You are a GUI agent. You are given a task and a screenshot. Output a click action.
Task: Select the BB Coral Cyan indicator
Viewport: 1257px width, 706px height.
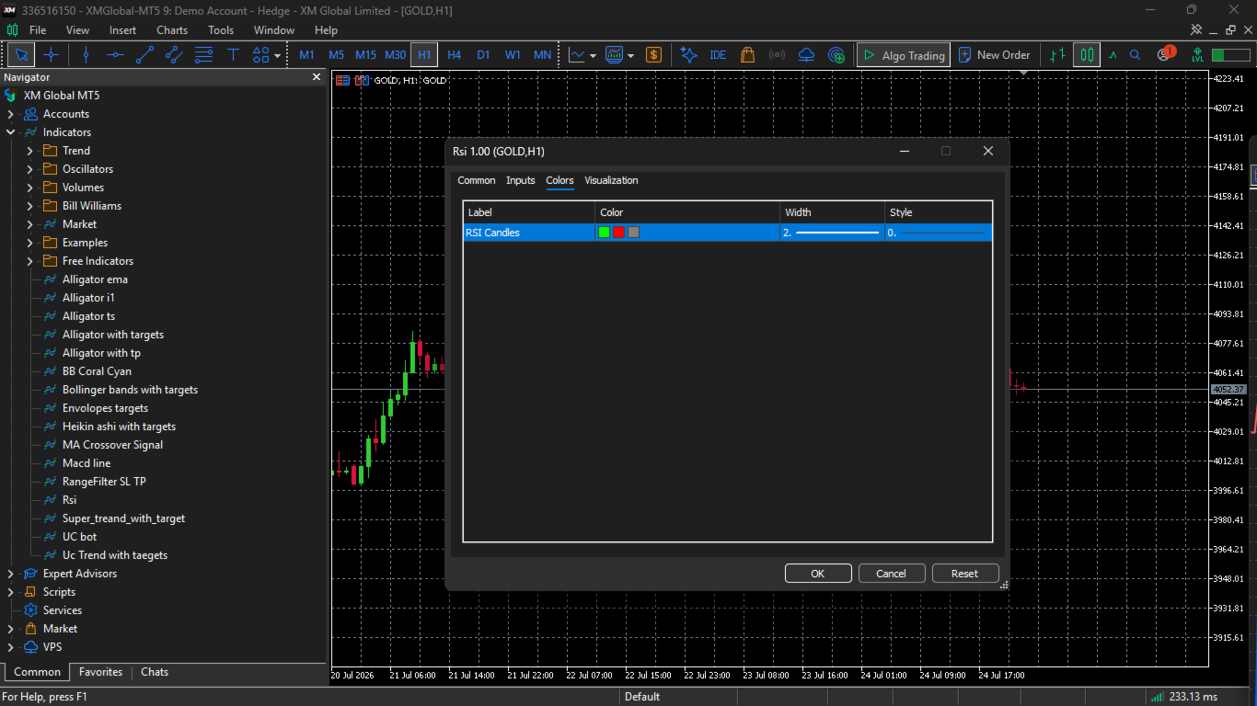pos(97,371)
